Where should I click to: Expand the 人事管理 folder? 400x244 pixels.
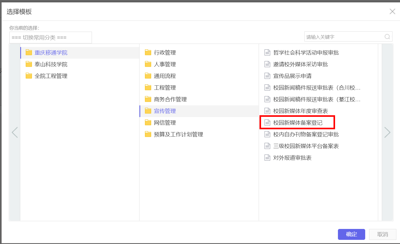pyautogui.click(x=165, y=64)
